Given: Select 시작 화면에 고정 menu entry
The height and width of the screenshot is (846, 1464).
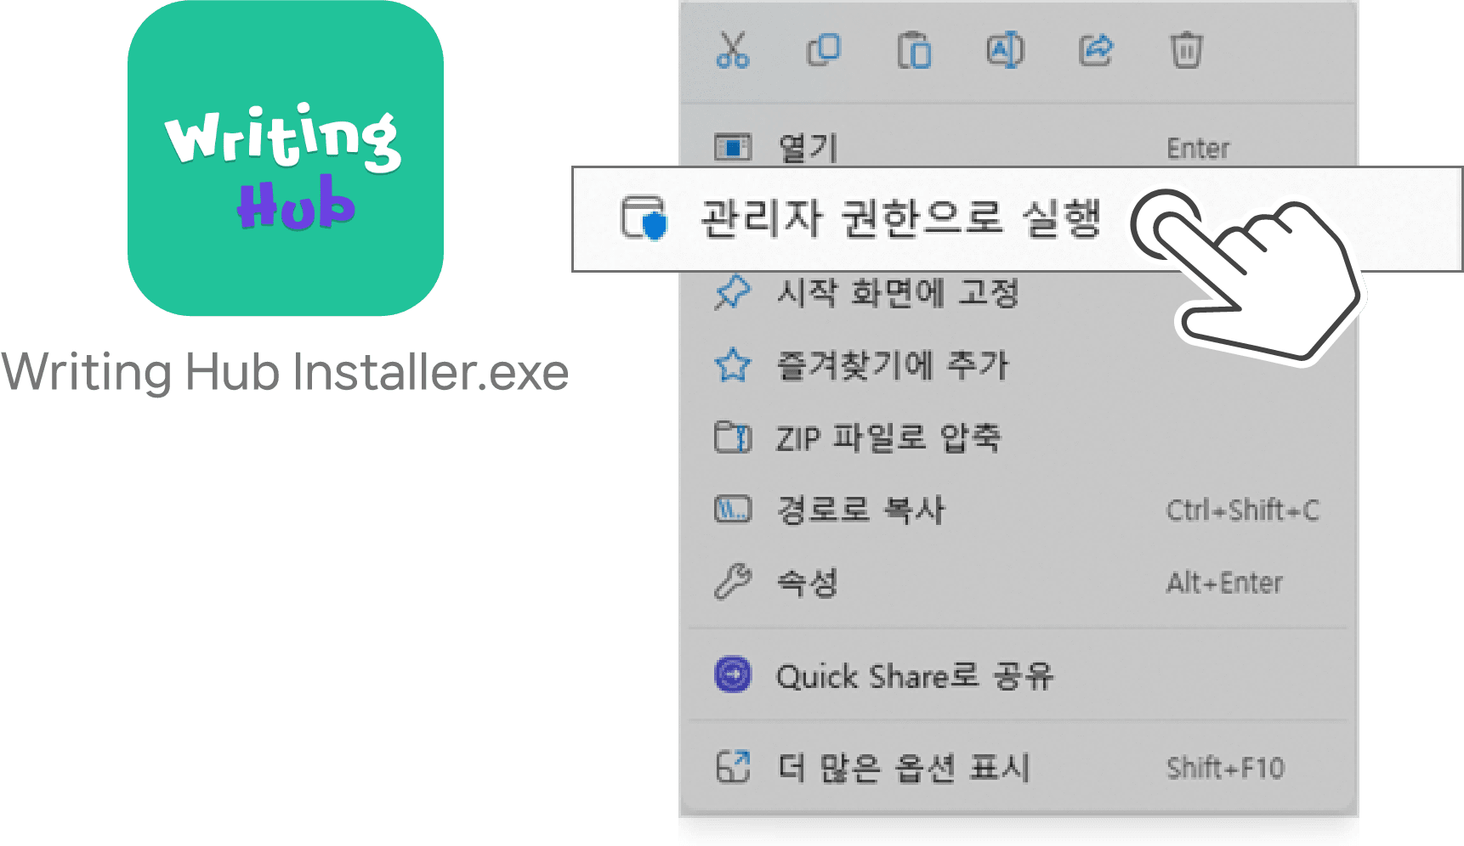Looking at the screenshot, I should [899, 291].
